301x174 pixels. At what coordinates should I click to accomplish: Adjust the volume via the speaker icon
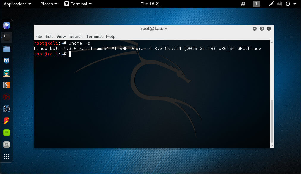(x=279, y=4)
